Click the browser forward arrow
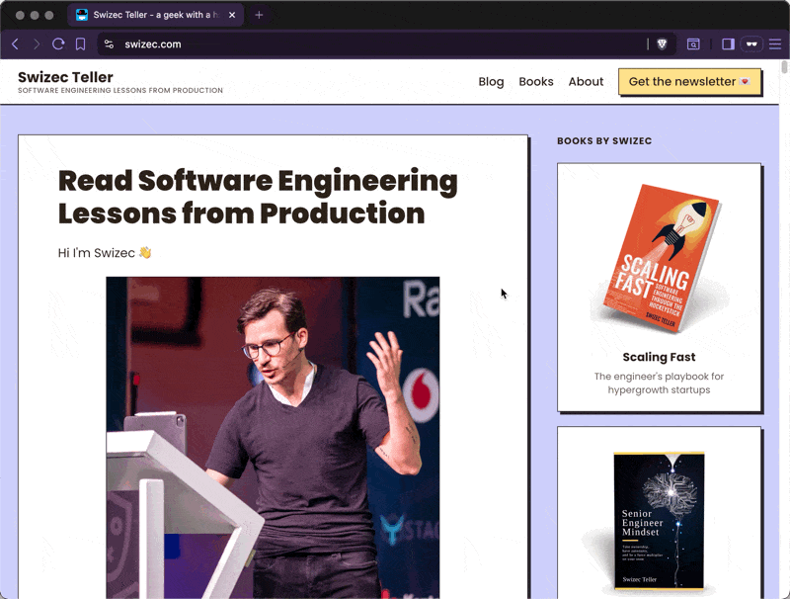The width and height of the screenshot is (790, 599). tap(37, 44)
